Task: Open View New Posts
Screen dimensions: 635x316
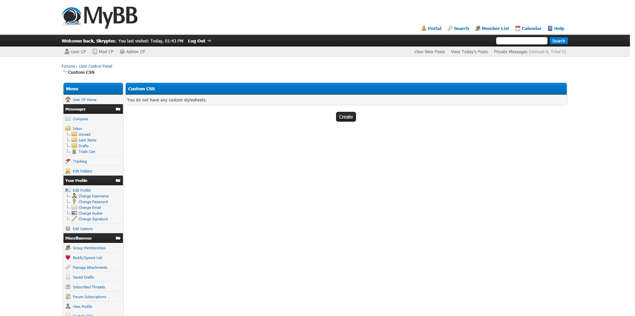Action: pyautogui.click(x=429, y=52)
